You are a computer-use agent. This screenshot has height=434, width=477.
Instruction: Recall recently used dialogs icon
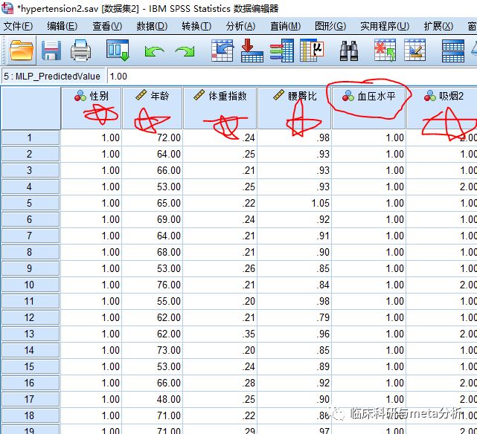118,51
